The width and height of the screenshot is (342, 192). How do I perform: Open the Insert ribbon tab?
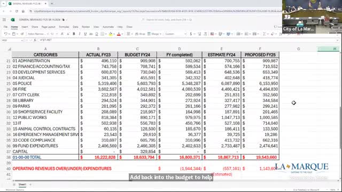(25, 27)
